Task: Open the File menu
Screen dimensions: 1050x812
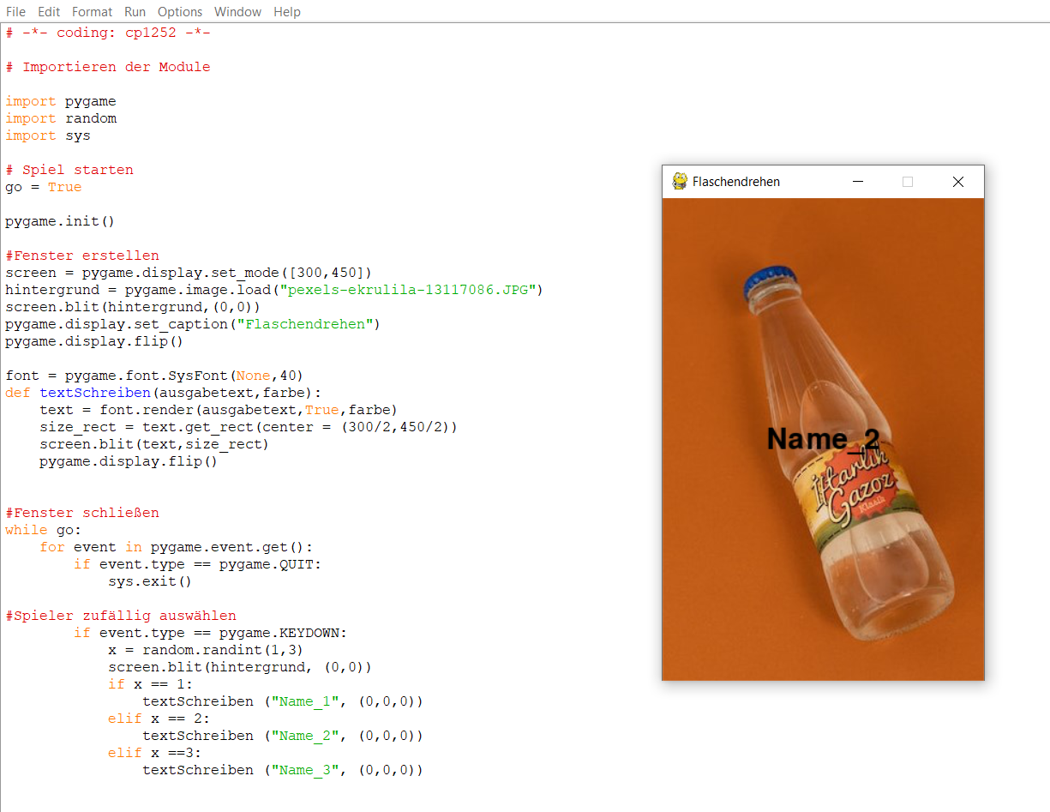Action: tap(15, 12)
